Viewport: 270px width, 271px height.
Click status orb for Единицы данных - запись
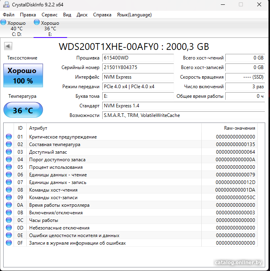[9, 182]
